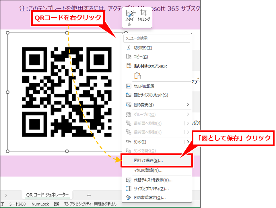Click the accessibility person icon in status bar
This screenshot has height=208, width=276.
[66, 204]
